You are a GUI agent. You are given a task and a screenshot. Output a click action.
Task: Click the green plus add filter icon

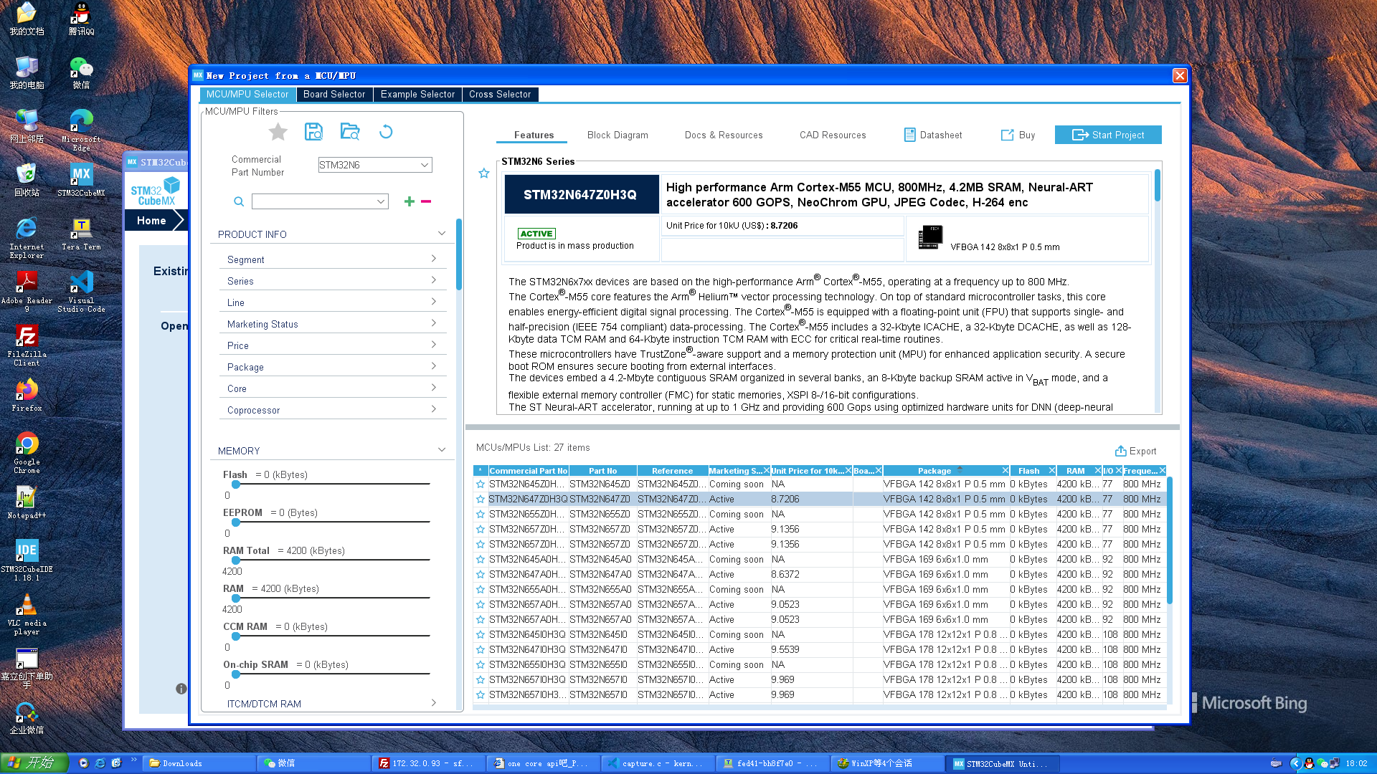pos(409,201)
